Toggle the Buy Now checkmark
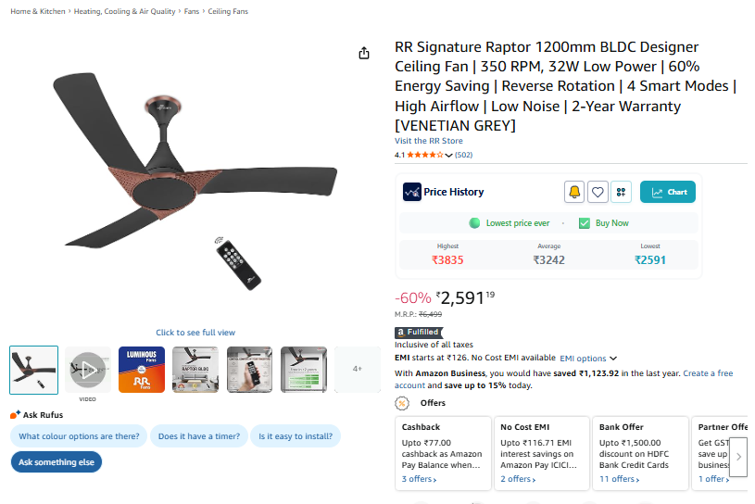Image resolution: width=755 pixels, height=504 pixels. tap(585, 223)
